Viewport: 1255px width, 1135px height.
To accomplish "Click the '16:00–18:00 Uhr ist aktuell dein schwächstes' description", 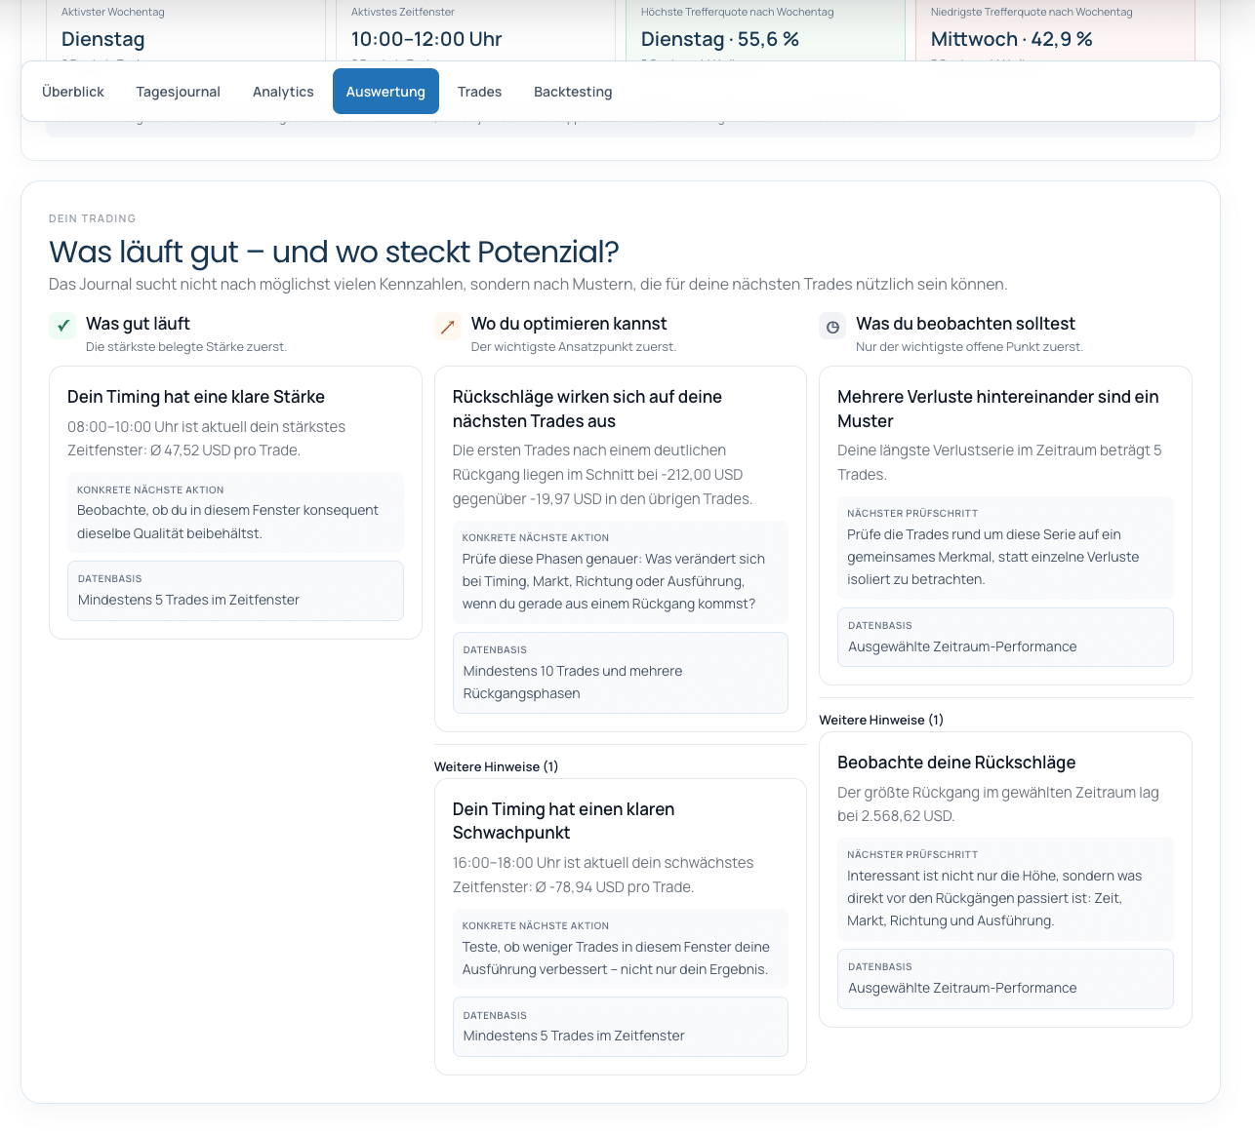I will [x=603, y=875].
